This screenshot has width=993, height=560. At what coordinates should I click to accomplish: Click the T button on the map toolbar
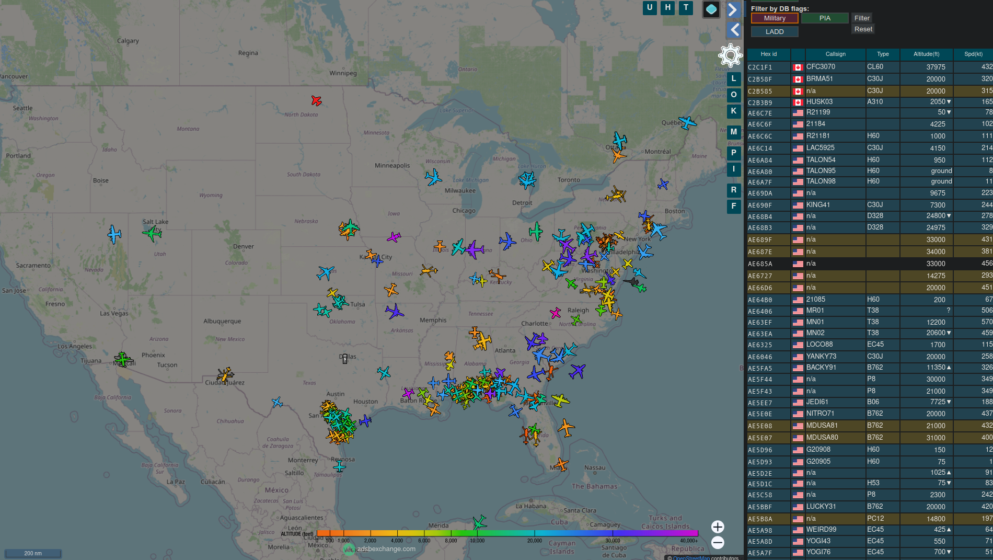tap(686, 8)
